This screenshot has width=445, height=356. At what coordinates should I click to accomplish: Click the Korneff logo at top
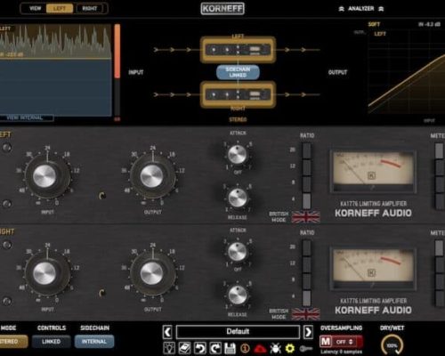coord(222,9)
